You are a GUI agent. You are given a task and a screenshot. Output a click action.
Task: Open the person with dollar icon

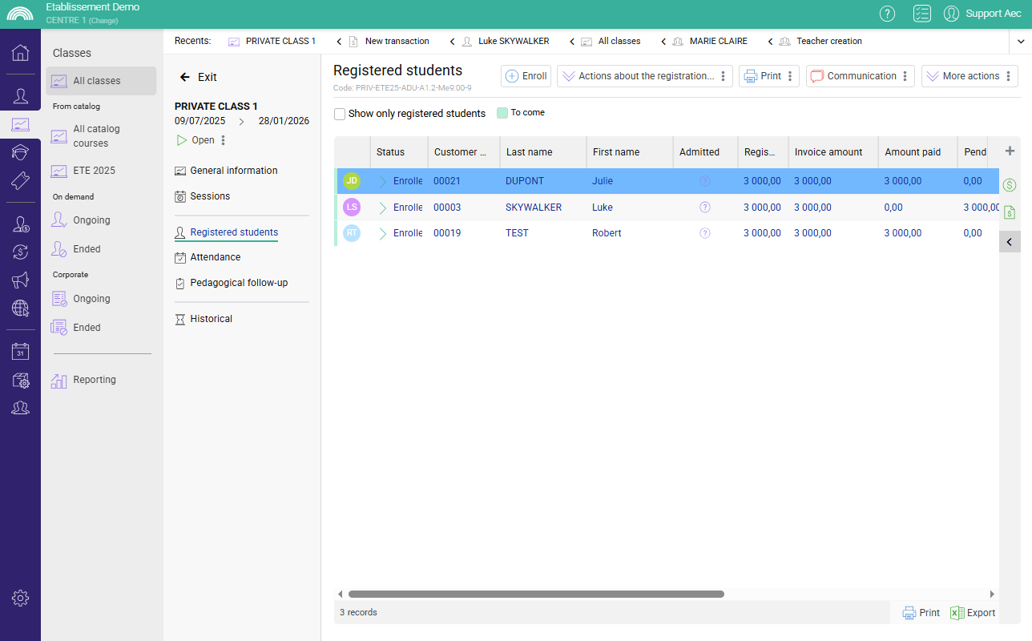pos(20,224)
